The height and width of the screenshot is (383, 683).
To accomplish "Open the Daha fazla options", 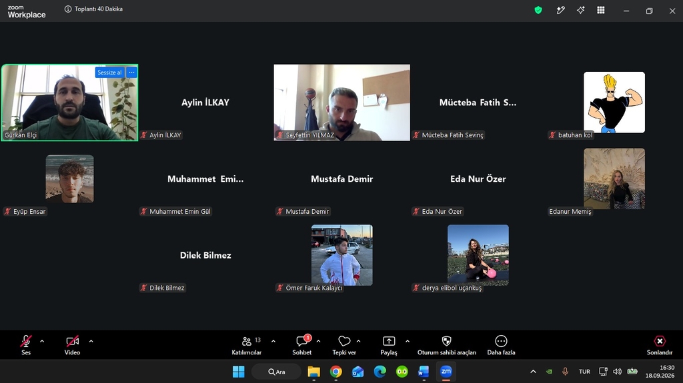I will [501, 346].
